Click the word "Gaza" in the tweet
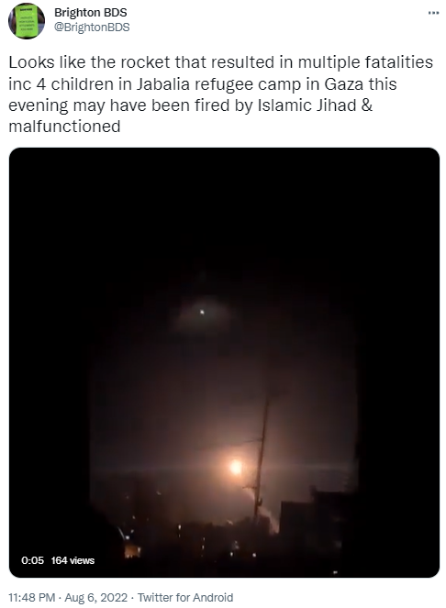The image size is (446, 608). coord(344,84)
